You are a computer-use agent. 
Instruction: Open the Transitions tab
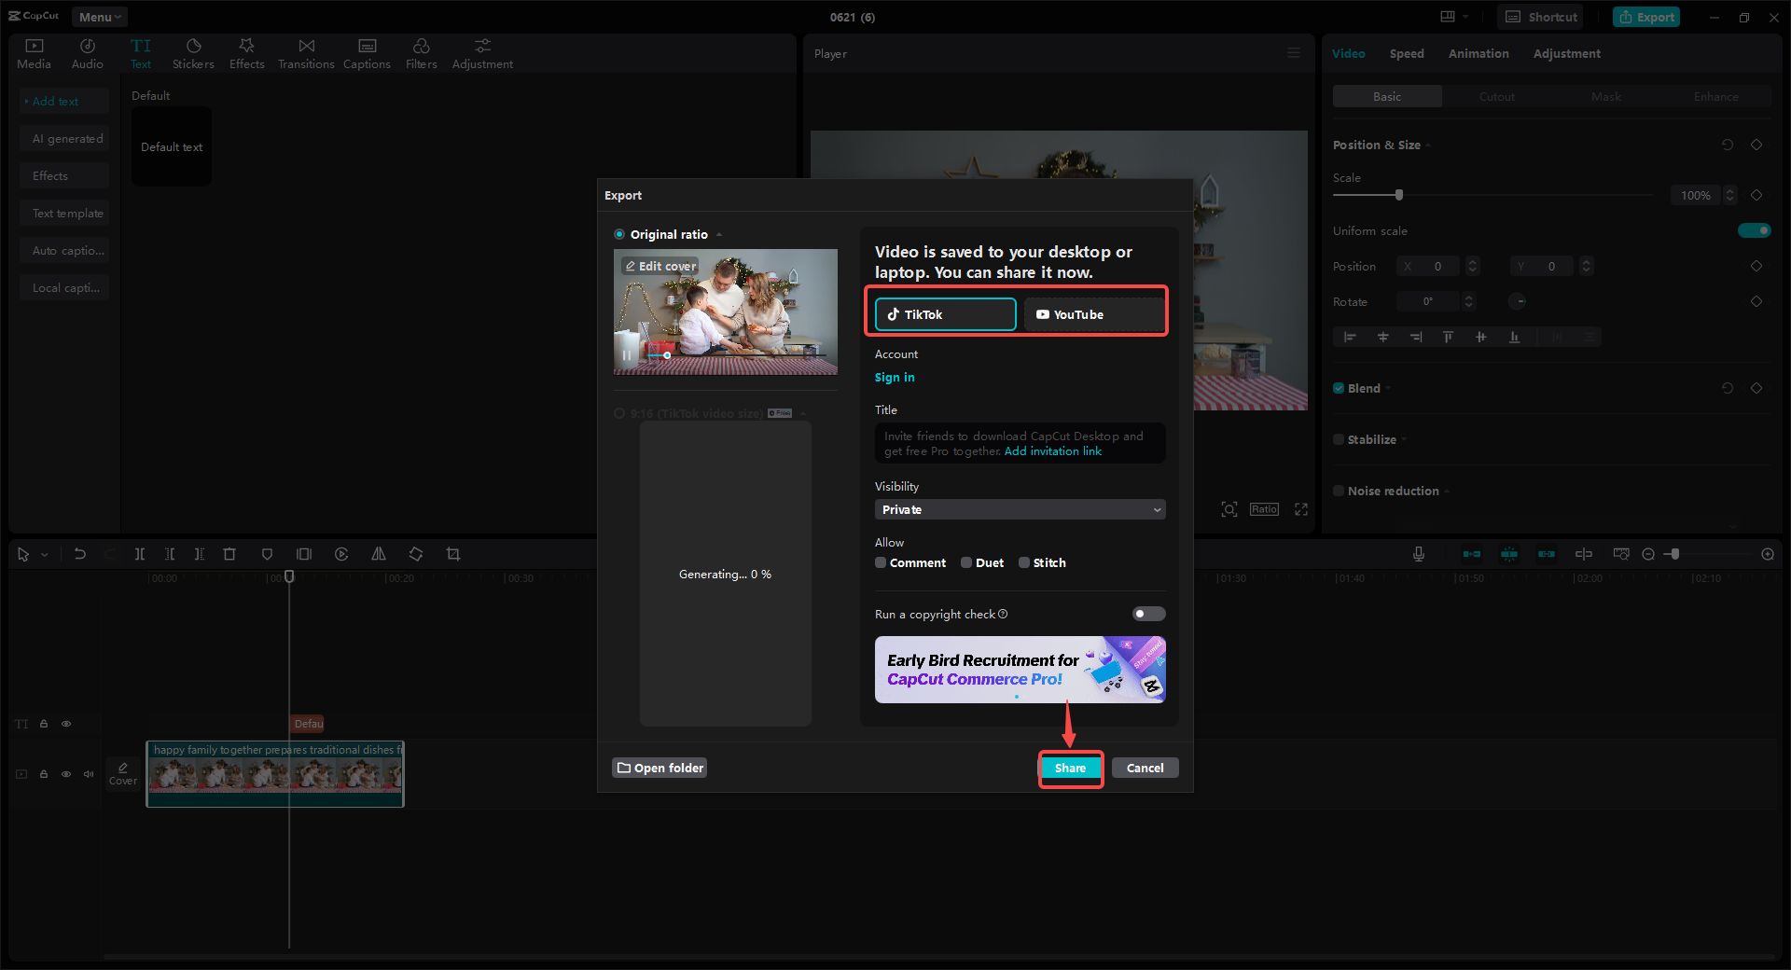tap(306, 54)
